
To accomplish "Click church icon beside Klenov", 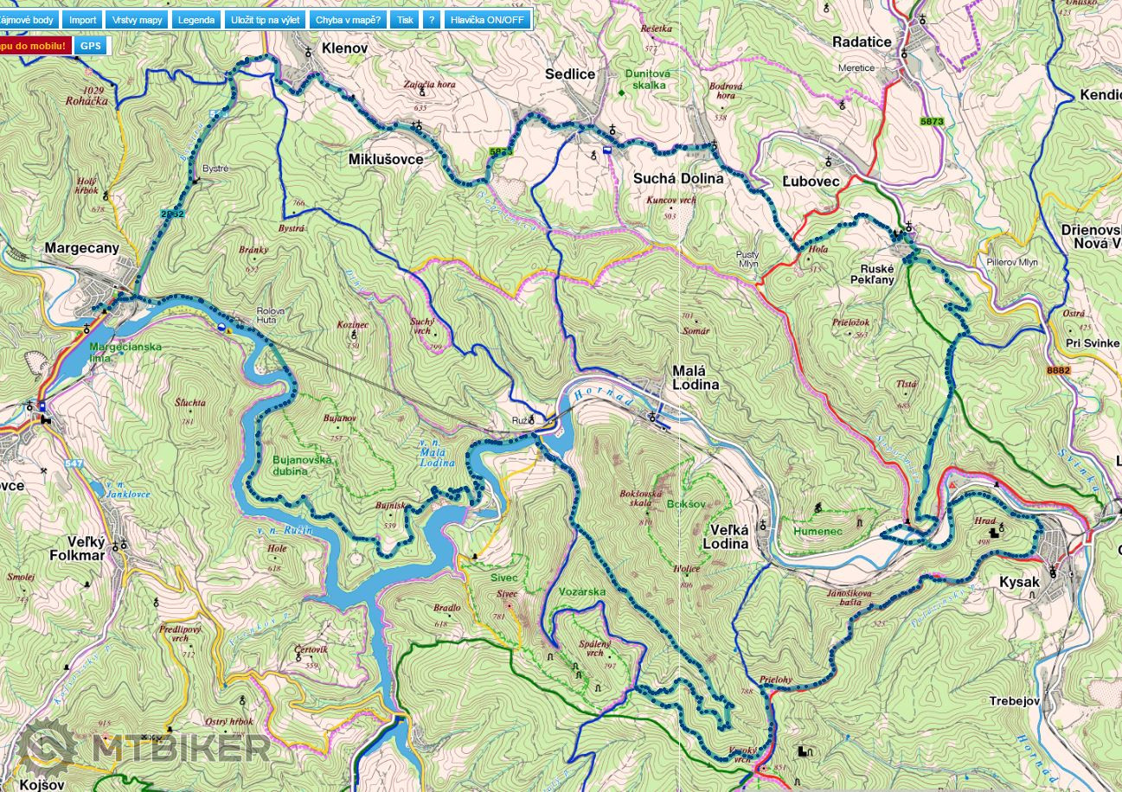I will tap(309, 51).
